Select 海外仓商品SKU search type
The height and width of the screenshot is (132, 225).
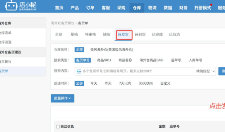(x=152, y=60)
